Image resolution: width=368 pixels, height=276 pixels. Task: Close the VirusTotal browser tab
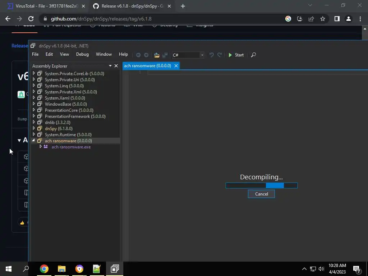[x=83, y=6]
